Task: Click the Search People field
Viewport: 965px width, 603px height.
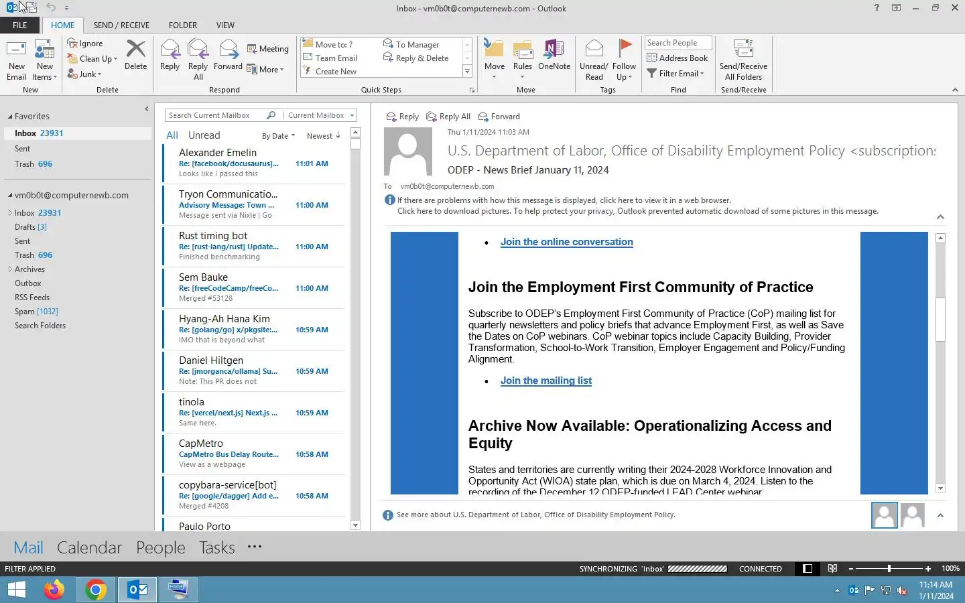Action: point(678,43)
